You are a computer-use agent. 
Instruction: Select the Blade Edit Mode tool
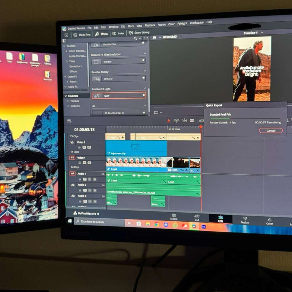tap(192, 121)
